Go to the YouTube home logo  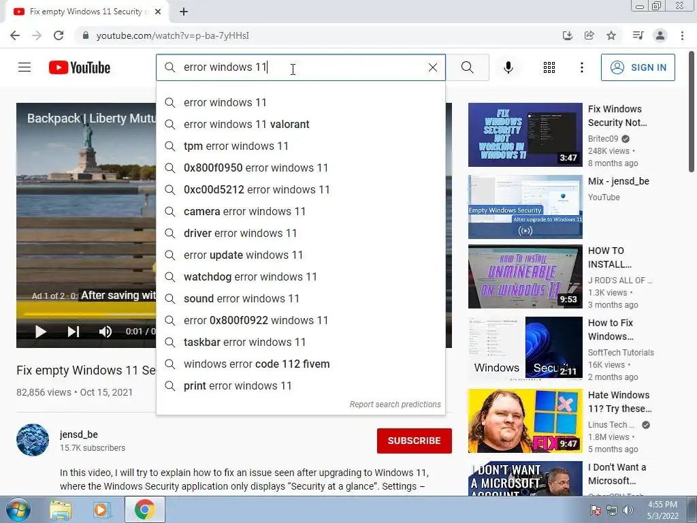80,67
